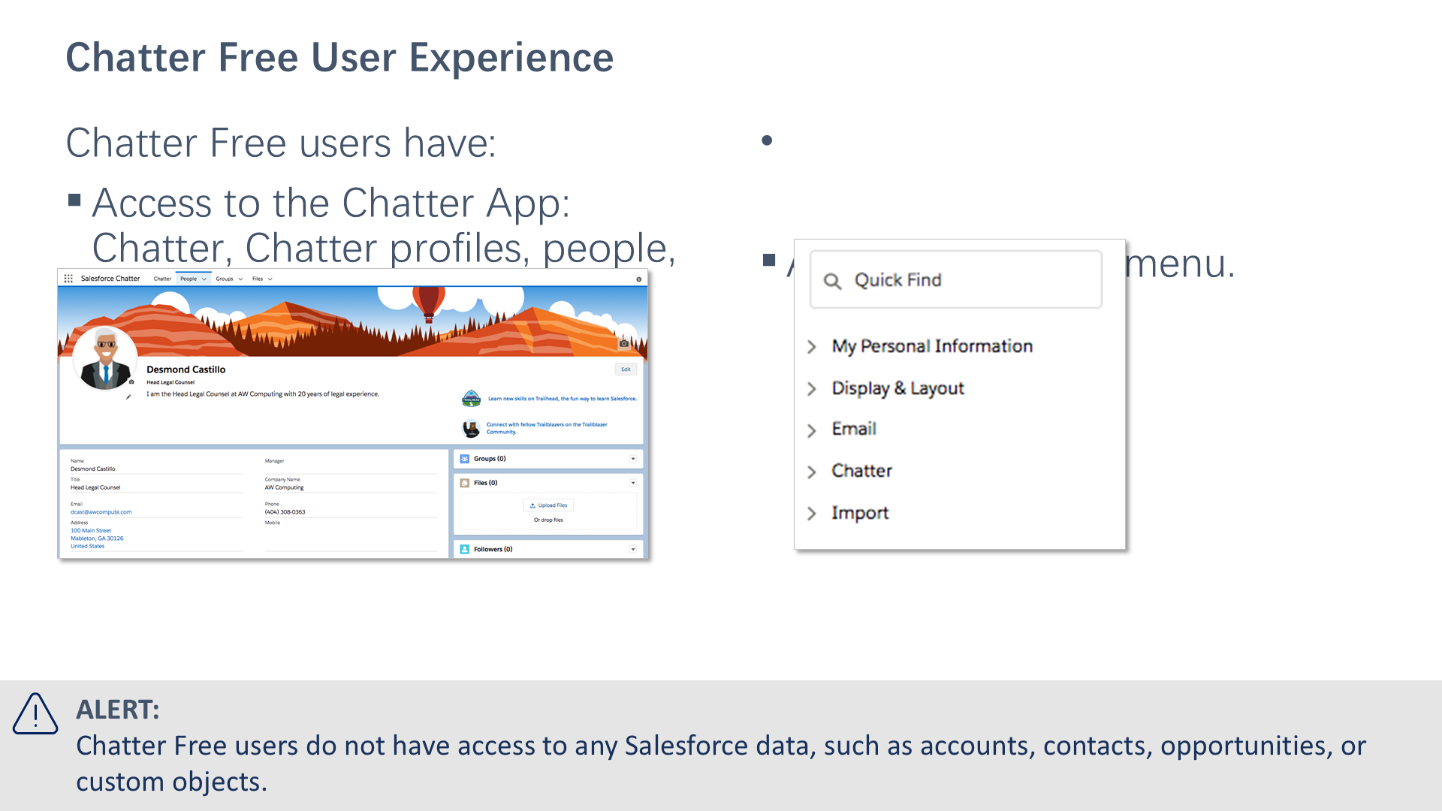This screenshot has height=811, width=1442.
Task: Click the Followers card icon
Action: coord(465,549)
